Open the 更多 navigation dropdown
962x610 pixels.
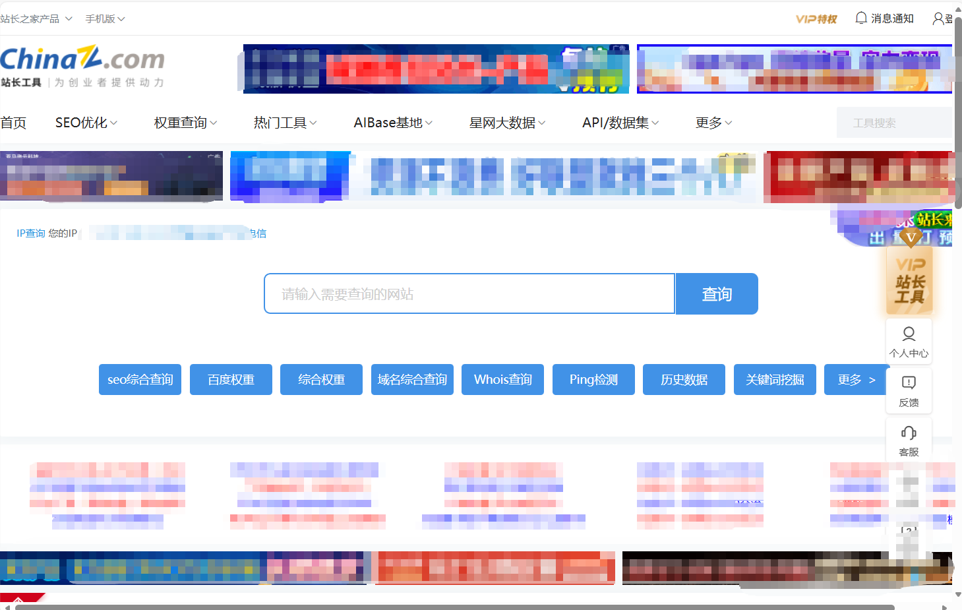pyautogui.click(x=712, y=122)
